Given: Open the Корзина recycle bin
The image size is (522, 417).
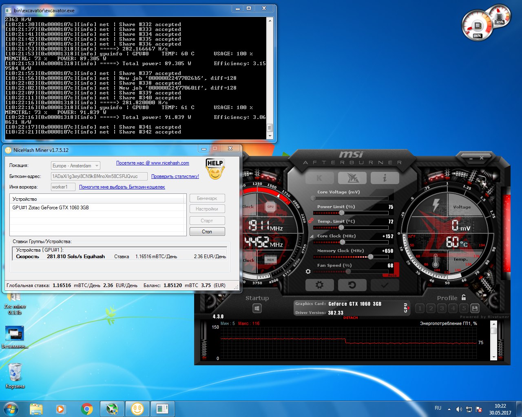Looking at the screenshot, I should pos(15,375).
